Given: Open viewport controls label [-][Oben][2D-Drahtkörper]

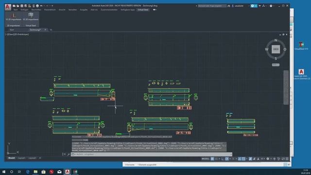Looking at the screenshot, I should click(x=17, y=35).
